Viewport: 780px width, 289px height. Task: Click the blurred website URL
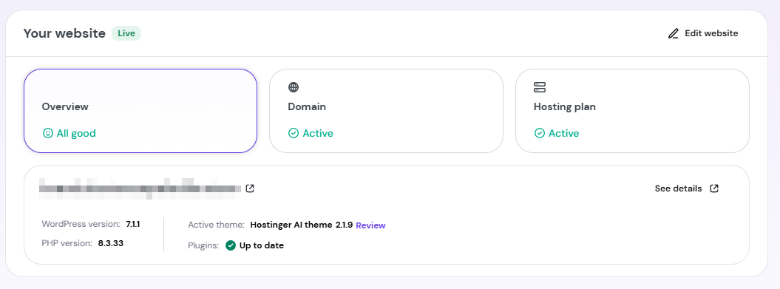click(x=140, y=188)
